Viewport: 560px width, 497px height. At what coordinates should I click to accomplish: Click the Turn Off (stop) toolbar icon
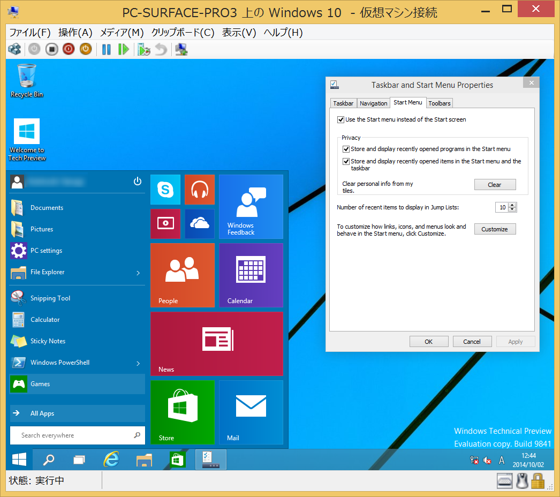tap(52, 49)
